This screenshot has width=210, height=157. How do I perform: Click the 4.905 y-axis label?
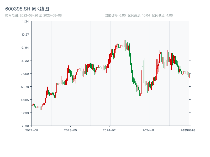click(25, 100)
